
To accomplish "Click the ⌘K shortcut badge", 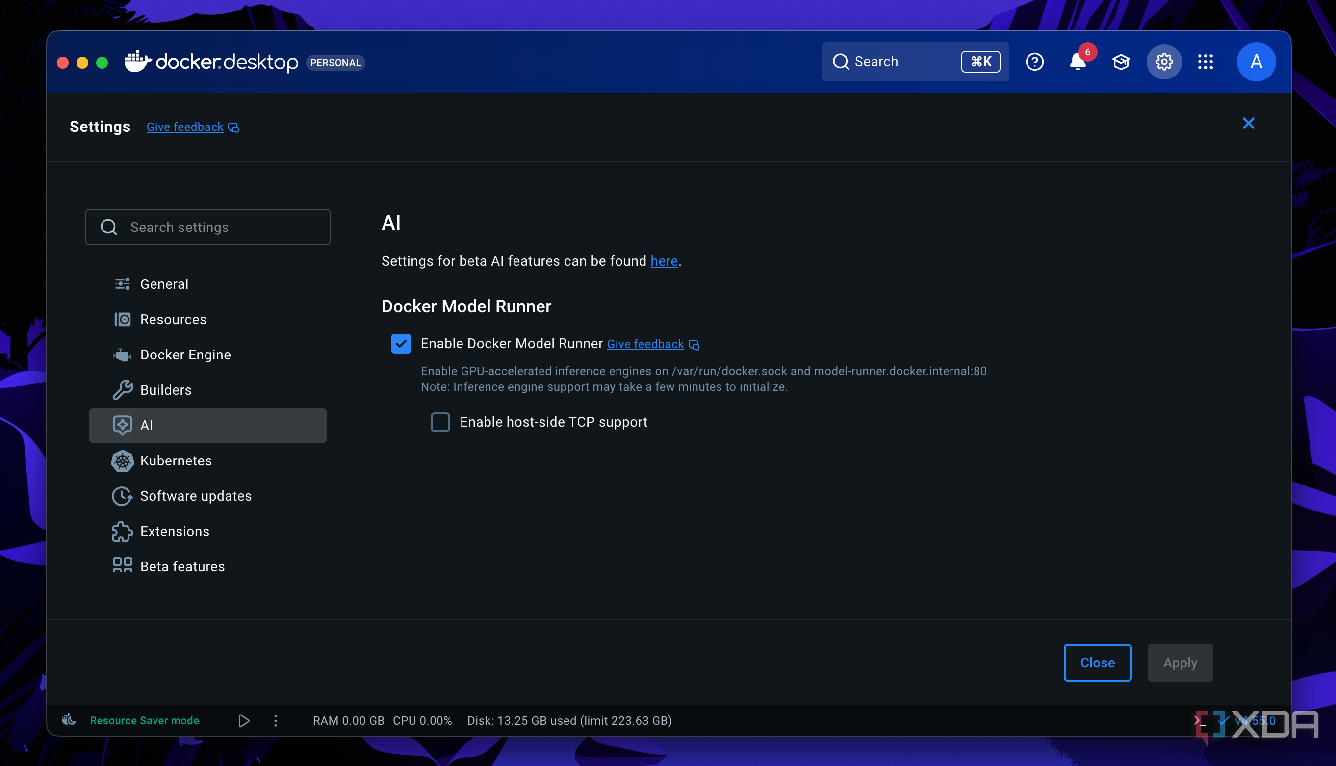I will click(980, 62).
